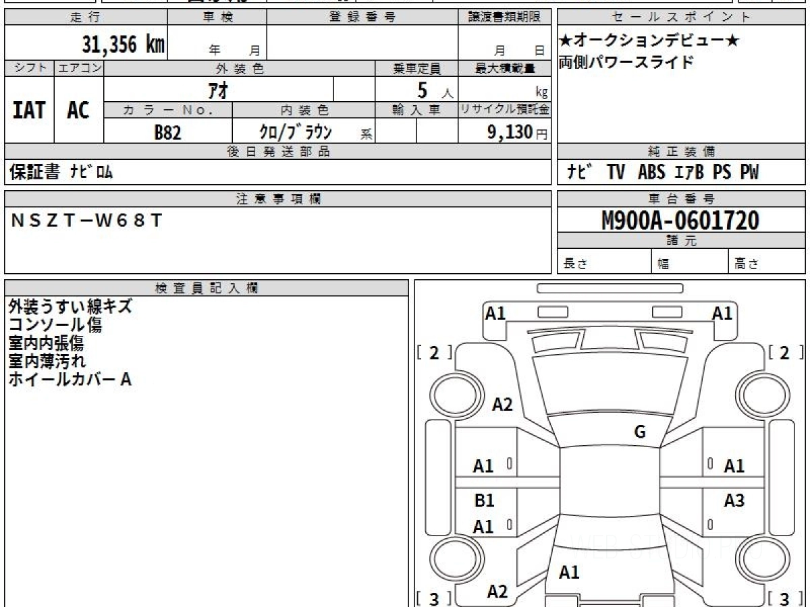
Task: Click the コンソール傷 remark
Action: point(55,324)
